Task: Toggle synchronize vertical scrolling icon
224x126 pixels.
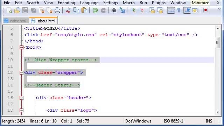Action: coord(152,10)
